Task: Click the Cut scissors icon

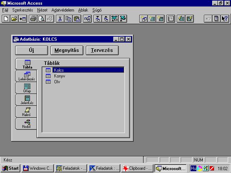Action: [x=60, y=19]
